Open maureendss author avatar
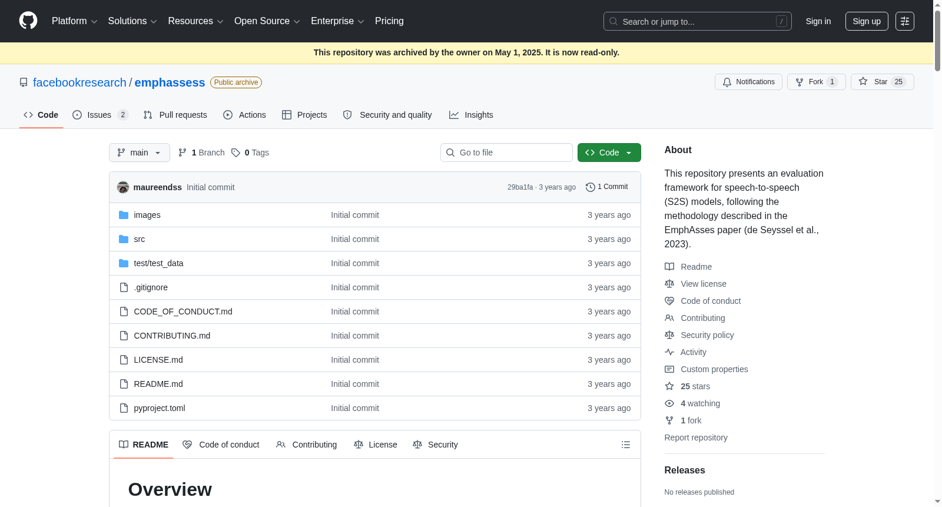Viewport: 942px width, 507px height. coord(123,187)
